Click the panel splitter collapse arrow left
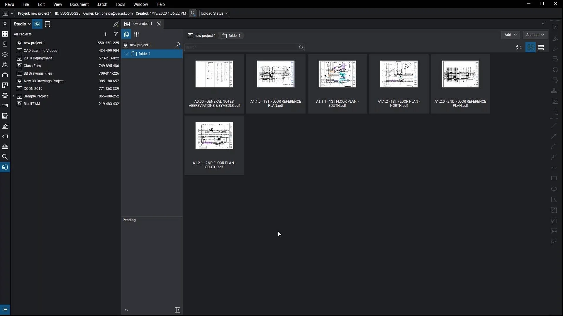Screen dimensions: 563x316 pos(126,310)
